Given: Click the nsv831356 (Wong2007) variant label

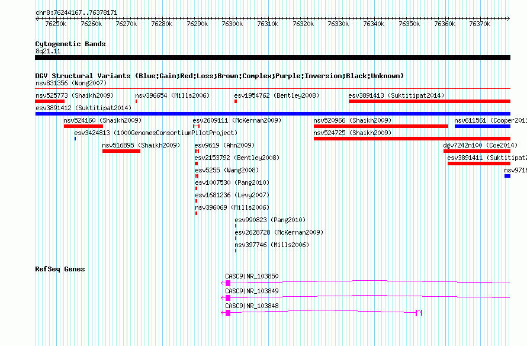Looking at the screenshot, I should click(x=71, y=83).
